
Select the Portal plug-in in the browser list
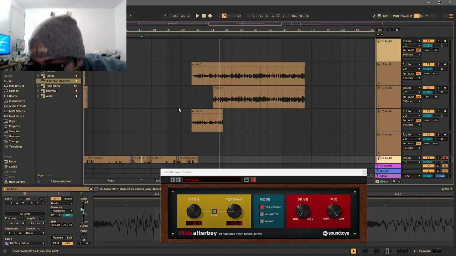point(50,76)
